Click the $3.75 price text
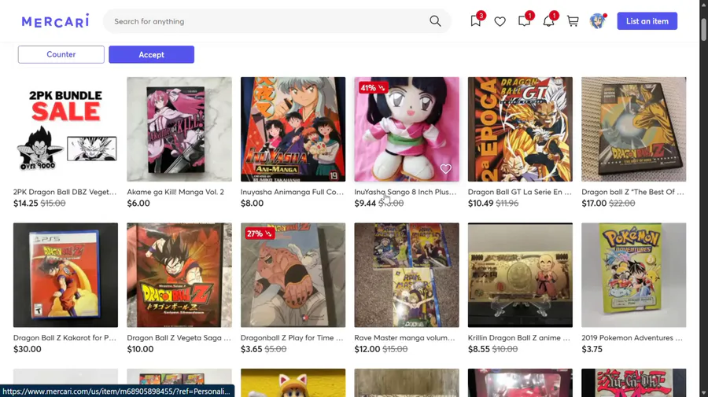708x397 pixels. [592, 349]
